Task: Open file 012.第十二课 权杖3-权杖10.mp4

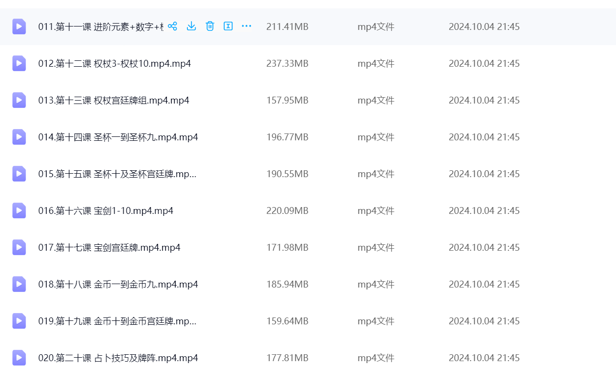Action: pos(114,64)
